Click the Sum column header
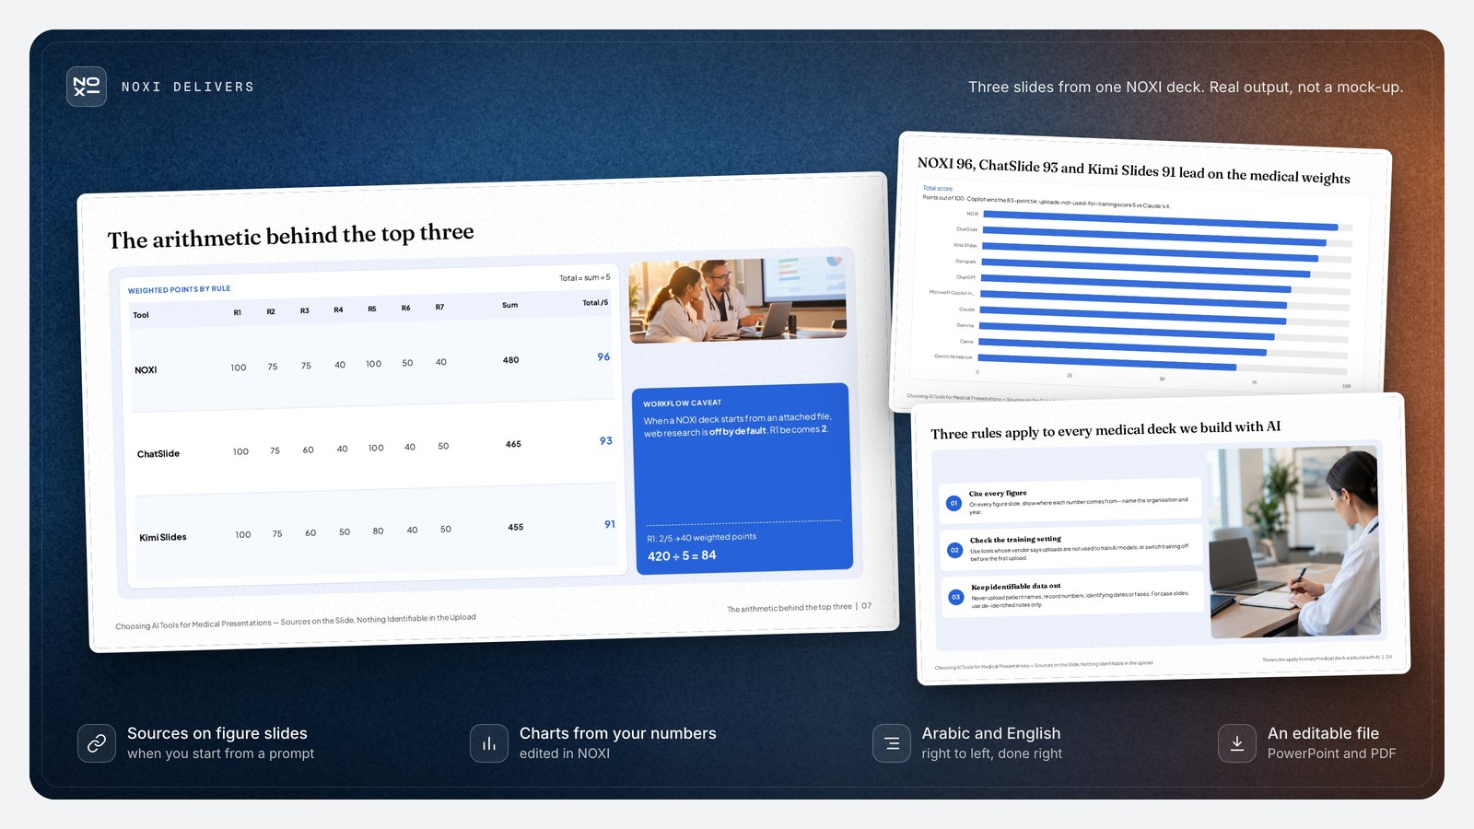Image resolution: width=1474 pixels, height=829 pixels. tap(509, 305)
